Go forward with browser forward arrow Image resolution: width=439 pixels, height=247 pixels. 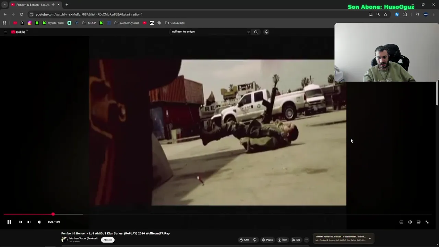[13, 14]
